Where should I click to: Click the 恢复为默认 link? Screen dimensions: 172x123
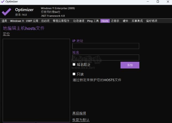point(81,120)
